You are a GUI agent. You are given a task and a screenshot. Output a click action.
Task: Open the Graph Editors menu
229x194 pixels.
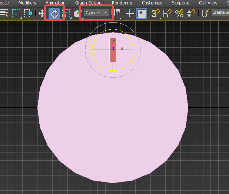[x=89, y=3]
